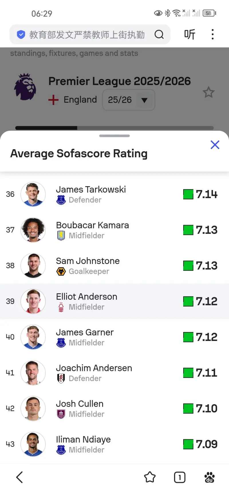Close the Average Sofascore Rating sheet
This screenshot has width=229, height=491.
[x=215, y=145]
